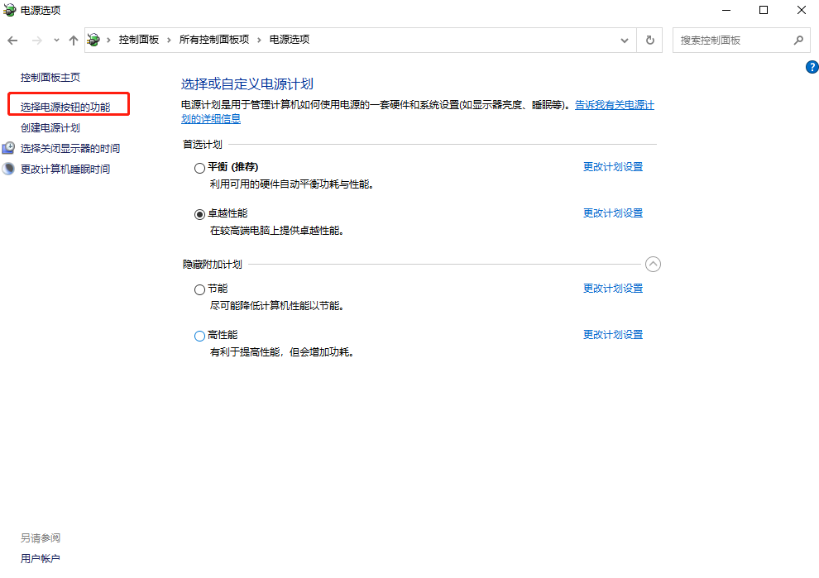This screenshot has height=578, width=819.
Task: Open recent locations chevron near back arrow
Action: (55, 39)
